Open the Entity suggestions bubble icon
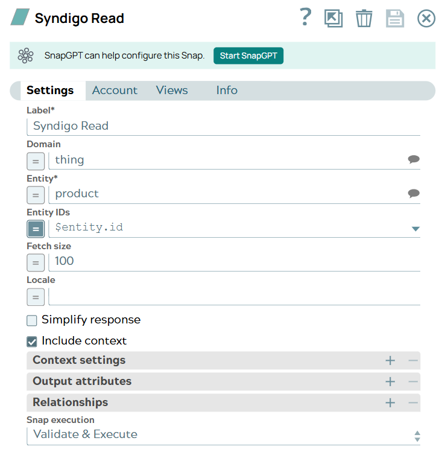This screenshot has height=461, width=445. pos(414,194)
